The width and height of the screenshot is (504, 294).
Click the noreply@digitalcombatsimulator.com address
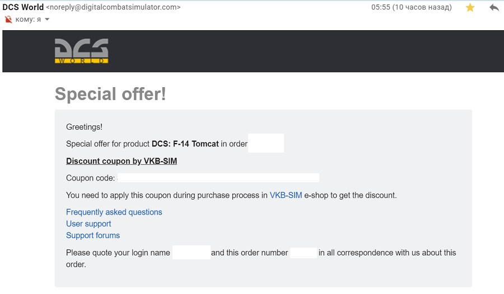113,8
